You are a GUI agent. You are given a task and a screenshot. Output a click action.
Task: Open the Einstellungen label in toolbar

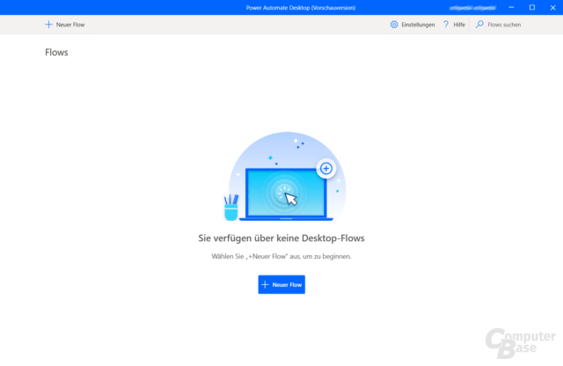click(418, 25)
